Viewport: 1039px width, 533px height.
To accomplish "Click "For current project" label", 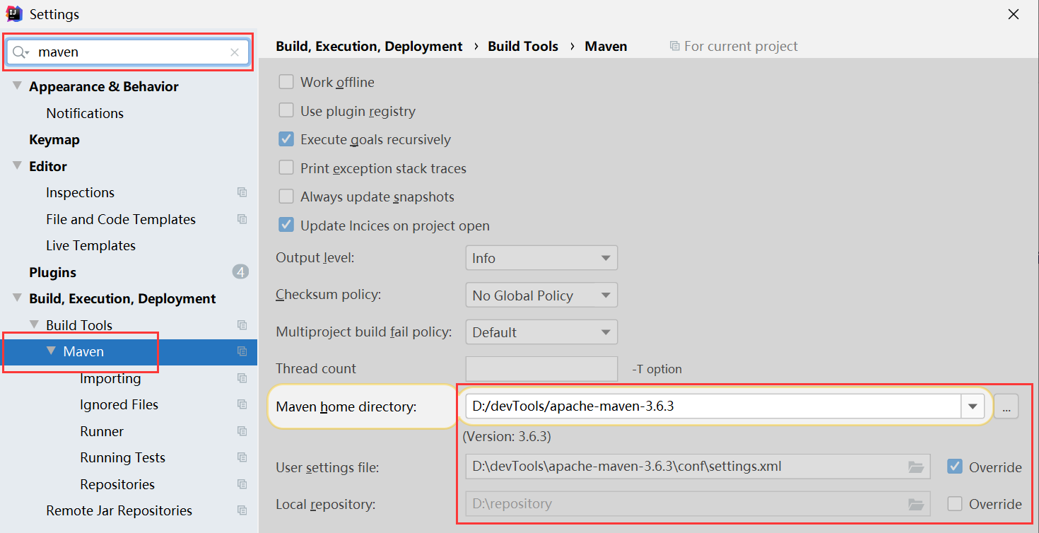I will click(741, 46).
